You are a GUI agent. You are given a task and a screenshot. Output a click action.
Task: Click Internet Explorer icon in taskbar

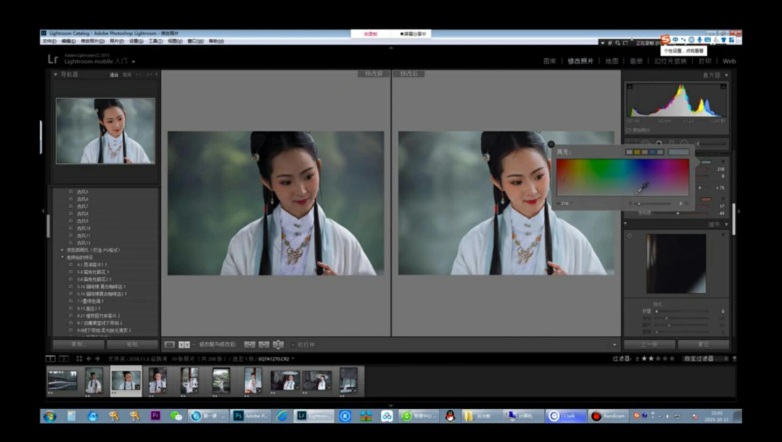click(282, 416)
